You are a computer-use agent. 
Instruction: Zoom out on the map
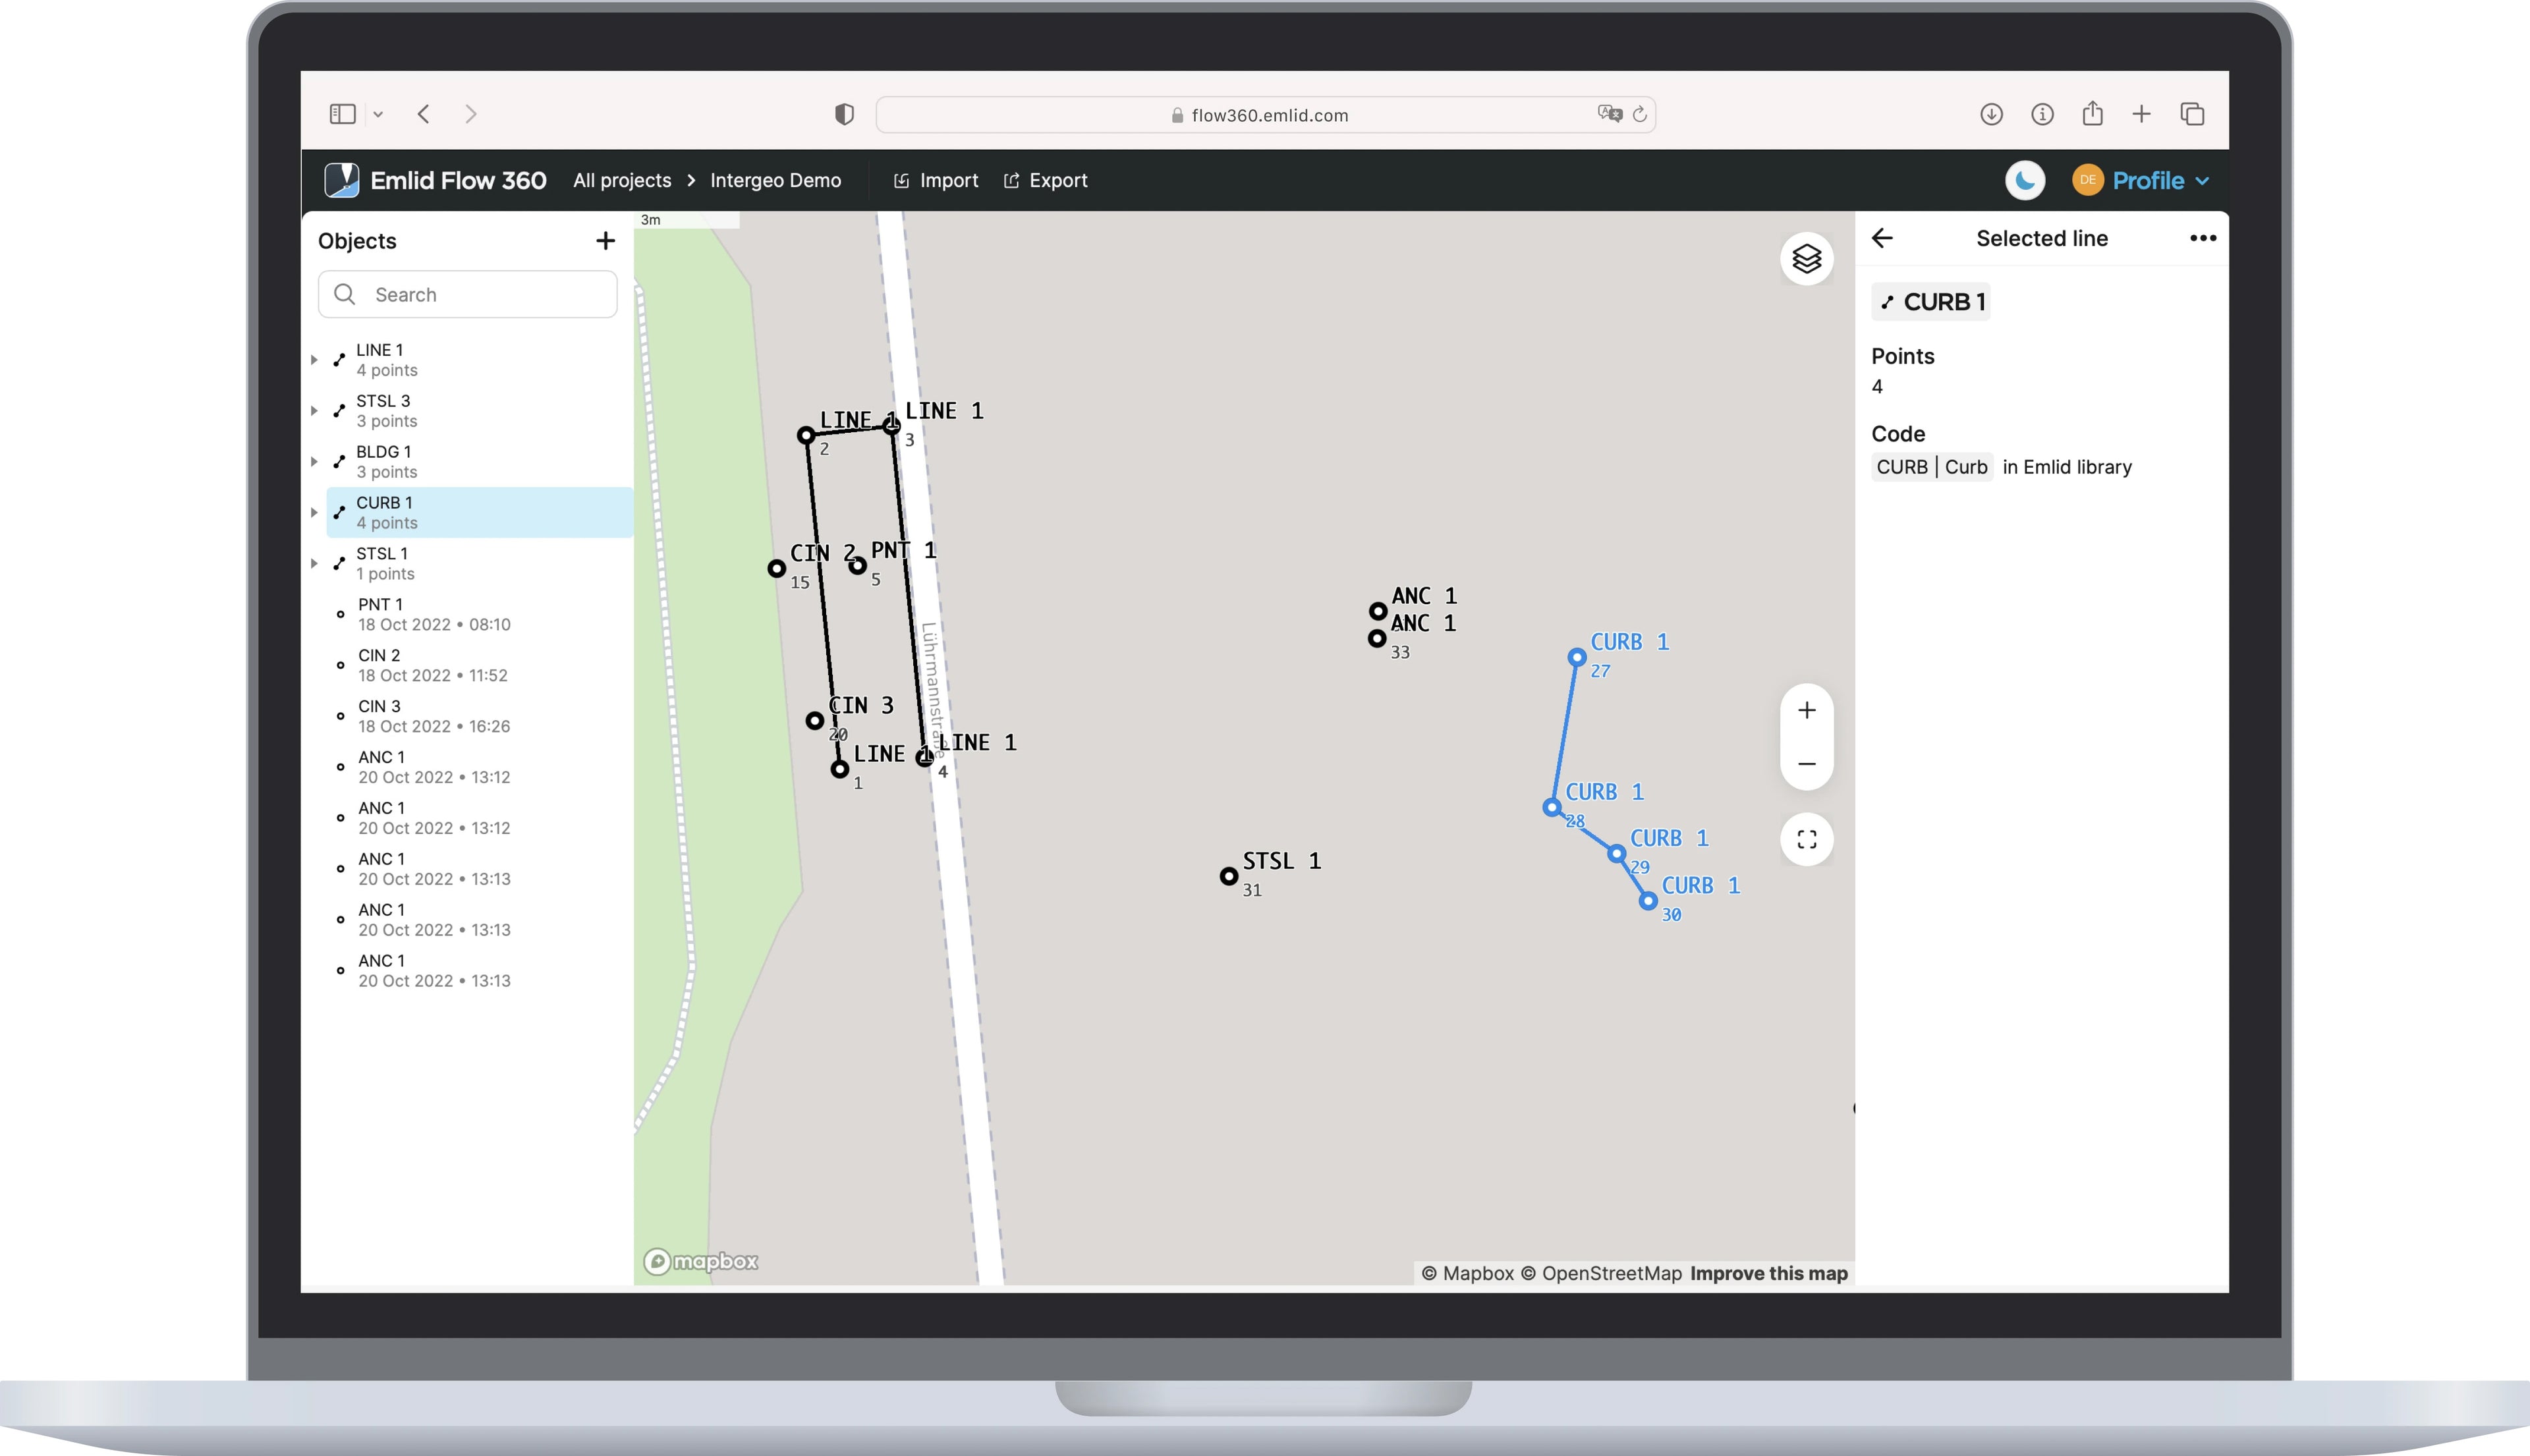click(x=1806, y=764)
